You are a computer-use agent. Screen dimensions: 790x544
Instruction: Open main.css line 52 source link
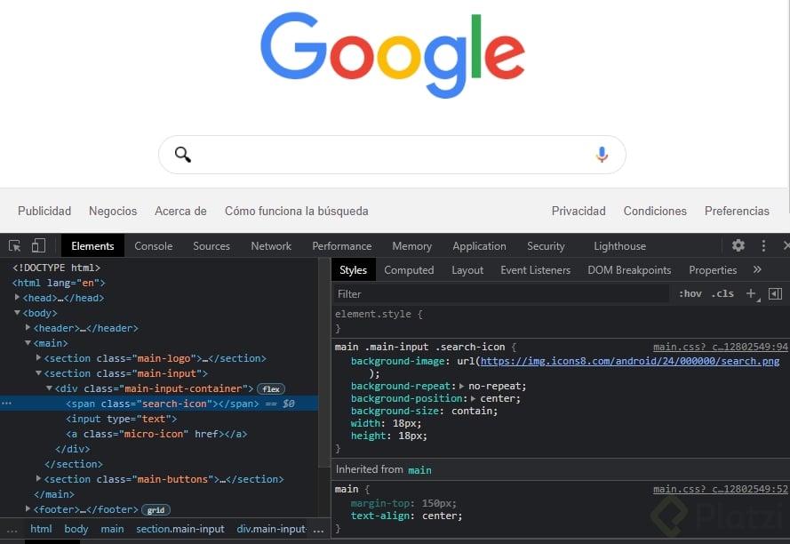[x=721, y=489]
